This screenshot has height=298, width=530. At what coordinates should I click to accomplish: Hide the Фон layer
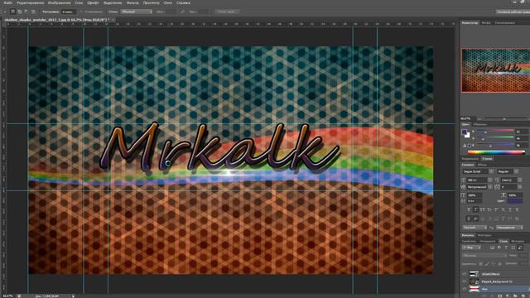coord(465,289)
